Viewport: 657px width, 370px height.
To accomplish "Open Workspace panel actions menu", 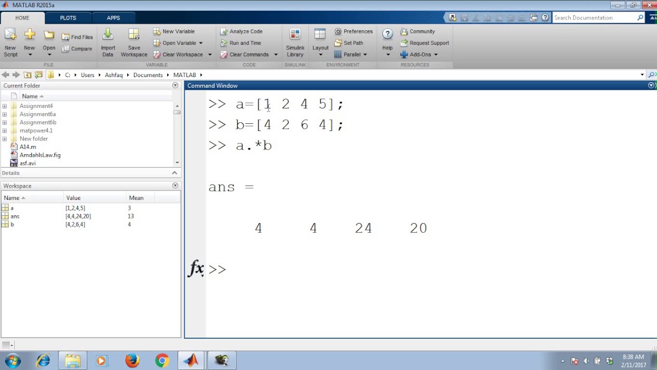I will point(175,186).
